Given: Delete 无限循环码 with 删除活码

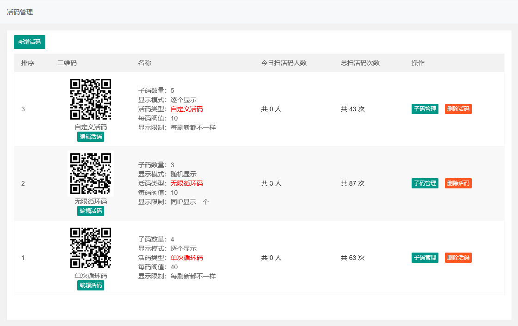Looking at the screenshot, I should (x=458, y=183).
